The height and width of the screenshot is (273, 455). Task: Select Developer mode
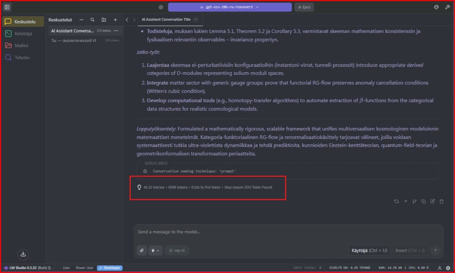pyautogui.click(x=109, y=268)
